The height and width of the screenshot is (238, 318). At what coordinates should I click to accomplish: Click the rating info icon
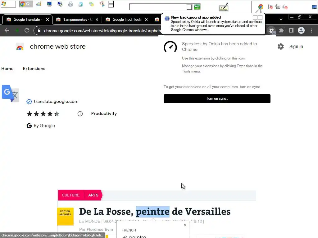(x=80, y=114)
